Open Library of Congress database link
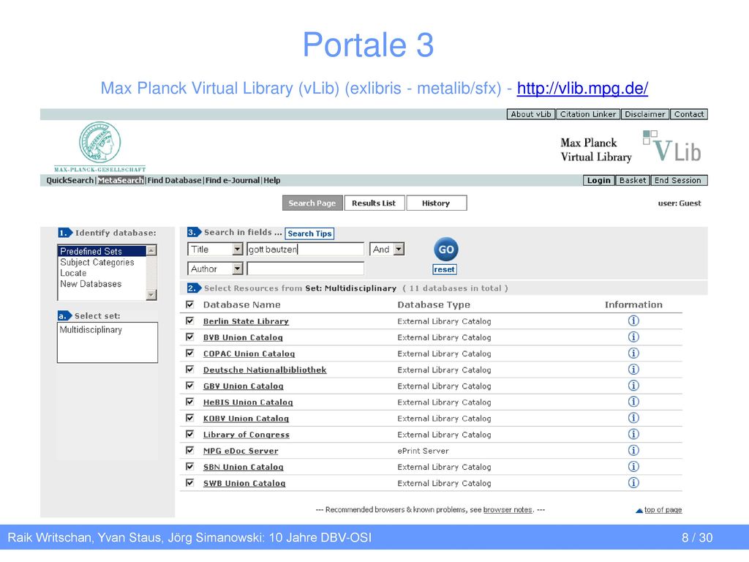 [x=246, y=435]
